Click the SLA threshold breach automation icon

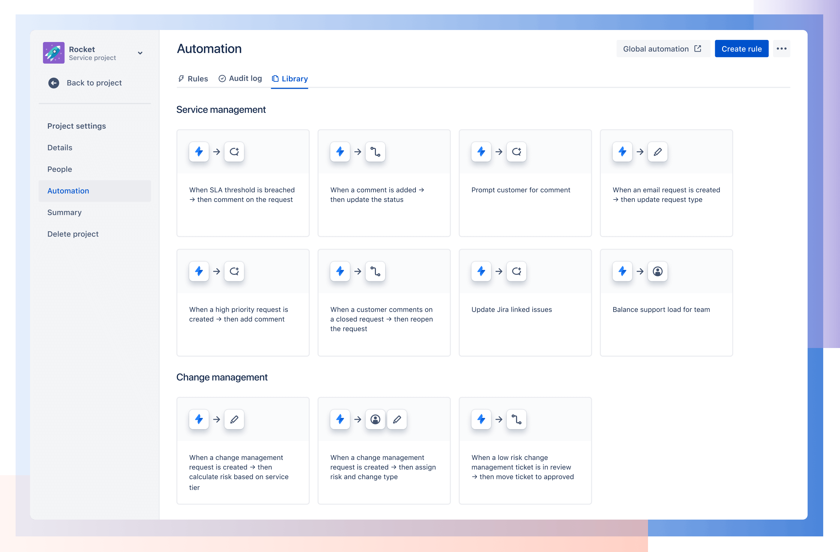tap(199, 151)
